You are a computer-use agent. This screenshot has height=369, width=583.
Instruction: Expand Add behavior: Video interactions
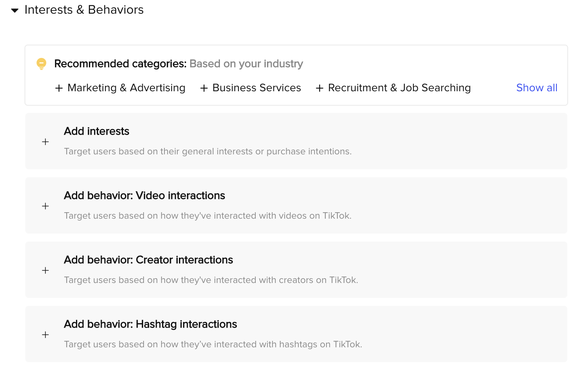[296, 205]
